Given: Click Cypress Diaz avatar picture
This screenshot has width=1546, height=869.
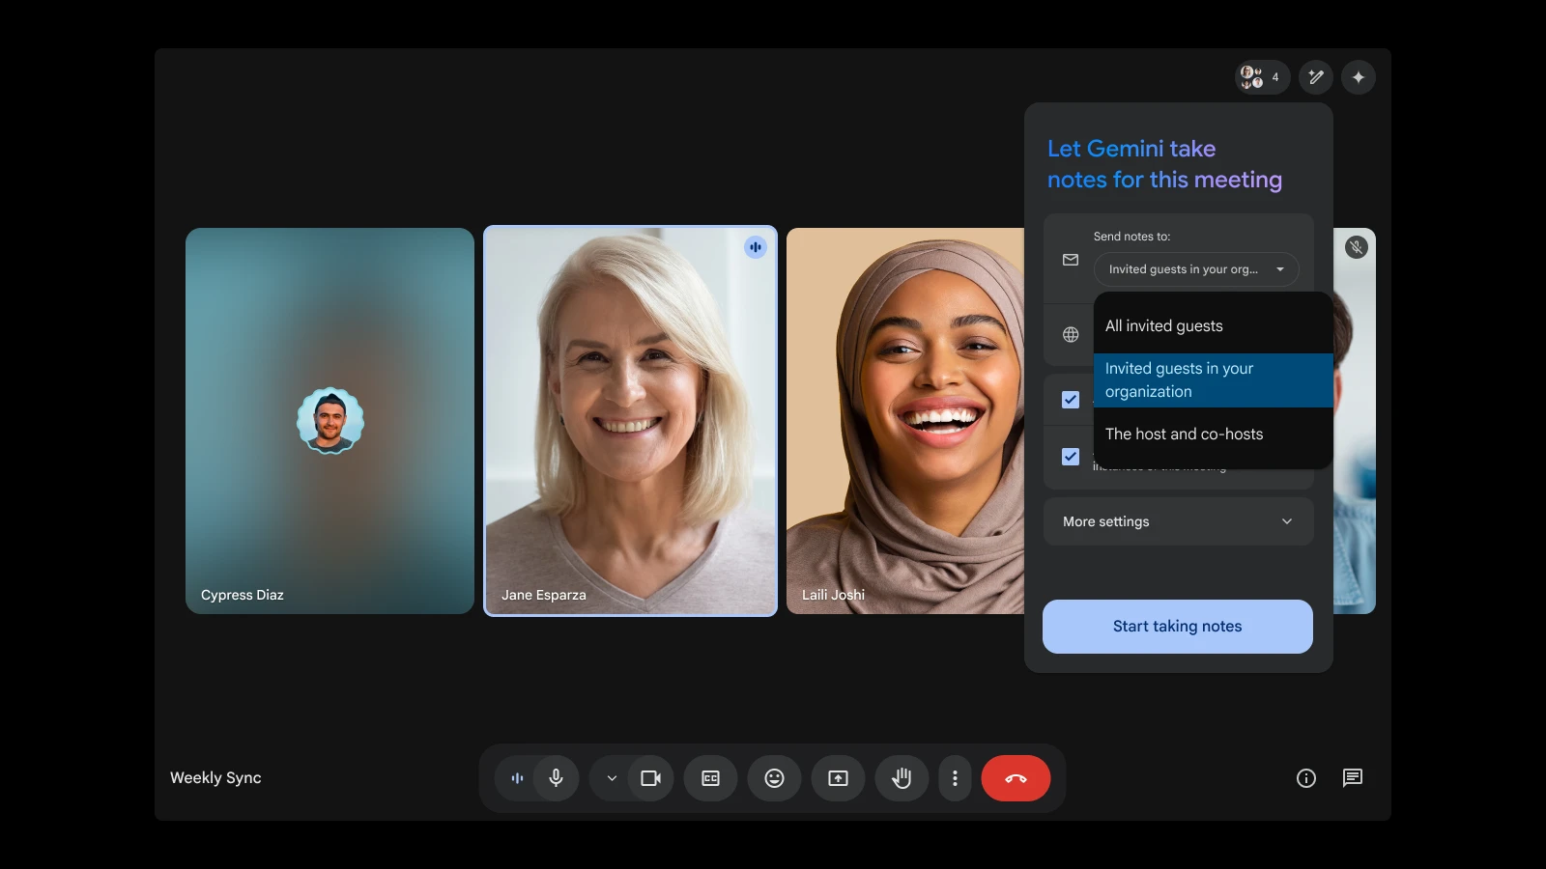Looking at the screenshot, I should pyautogui.click(x=330, y=421).
